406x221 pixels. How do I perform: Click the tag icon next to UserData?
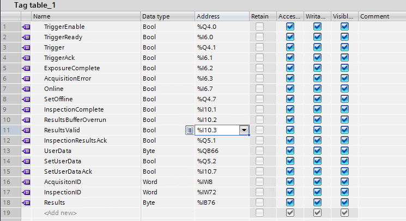click(26, 151)
